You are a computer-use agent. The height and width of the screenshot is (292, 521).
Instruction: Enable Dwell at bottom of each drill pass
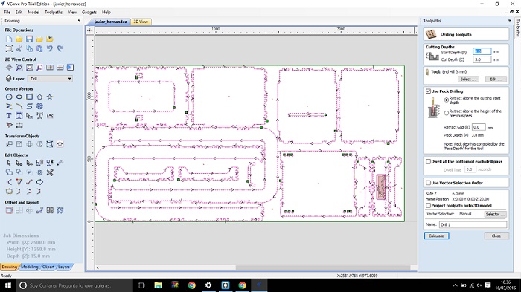[428, 161]
